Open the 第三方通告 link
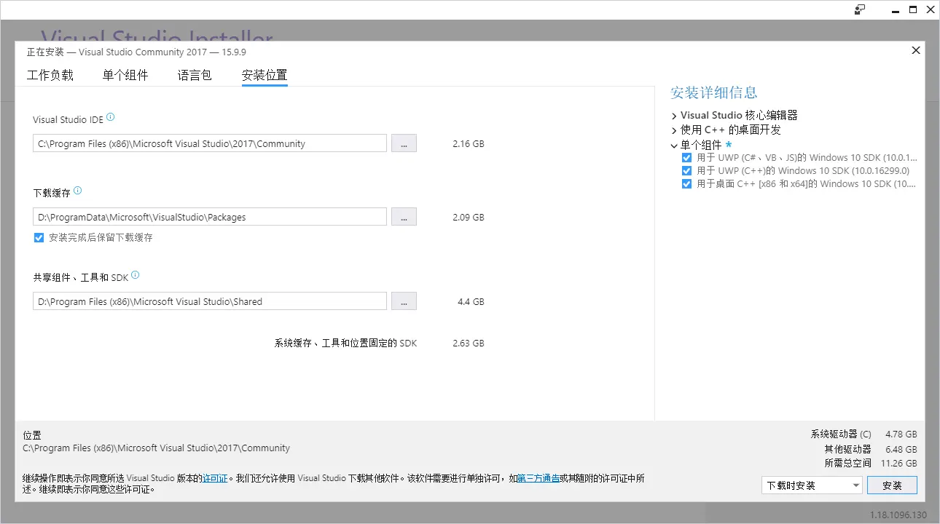The width and height of the screenshot is (940, 524). [538, 478]
